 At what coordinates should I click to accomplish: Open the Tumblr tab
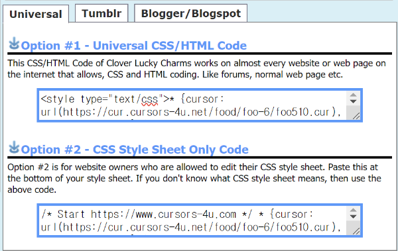coord(101,13)
